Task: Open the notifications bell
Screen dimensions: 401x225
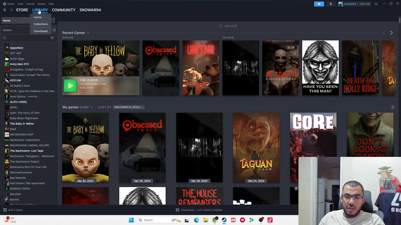Action: tap(331, 4)
